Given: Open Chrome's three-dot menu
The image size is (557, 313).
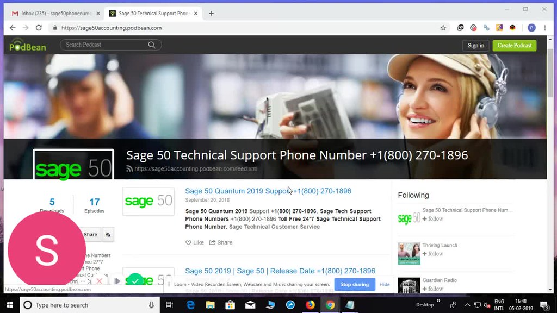Looking at the screenshot, I should (x=546, y=27).
